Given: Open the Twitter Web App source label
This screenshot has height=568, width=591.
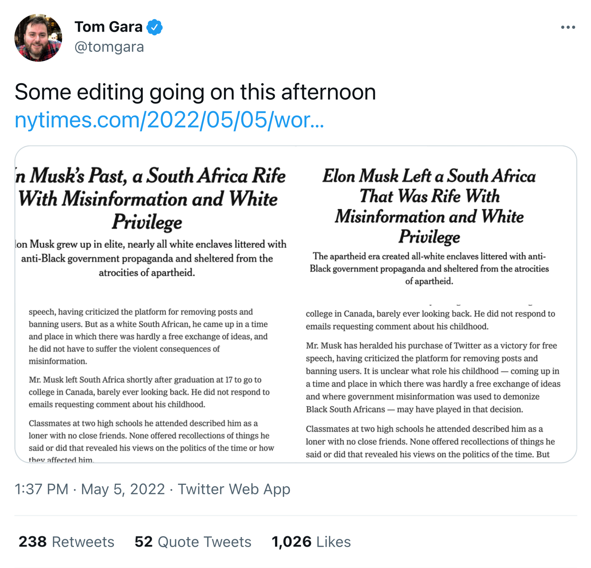Looking at the screenshot, I should [234, 489].
